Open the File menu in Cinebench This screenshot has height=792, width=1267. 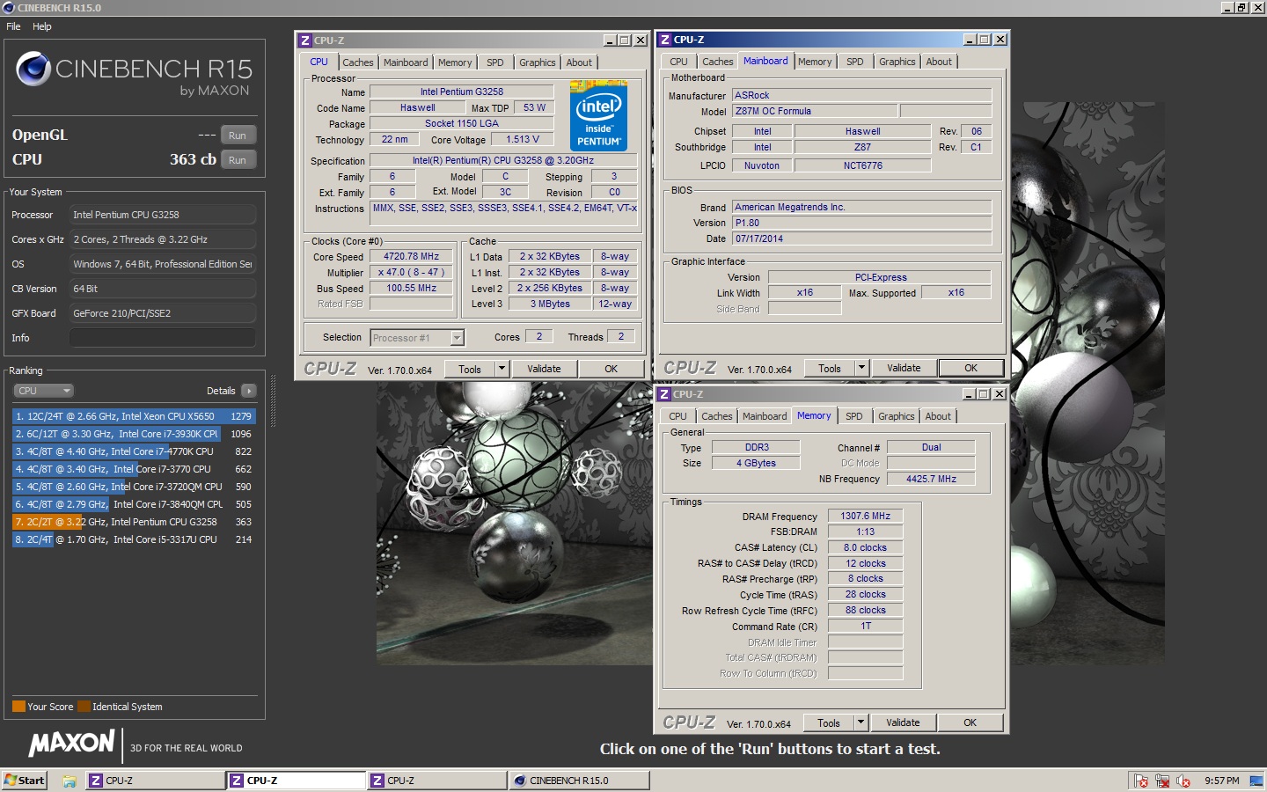(x=13, y=26)
